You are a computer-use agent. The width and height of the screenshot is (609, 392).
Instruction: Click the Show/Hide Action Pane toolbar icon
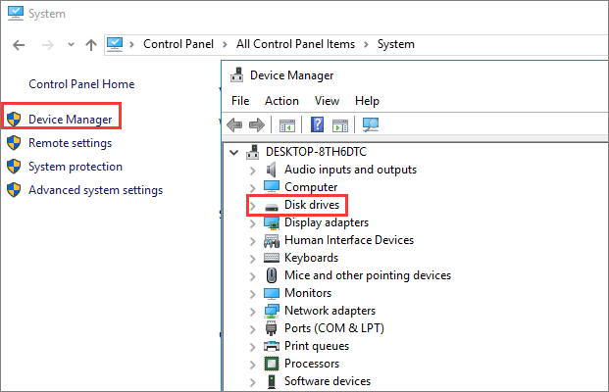pos(340,124)
